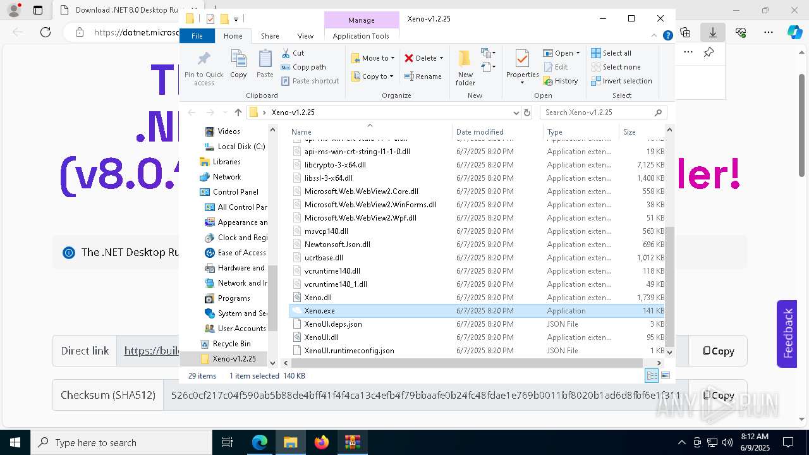Refresh the Xeno-v1.2.25 folder view
The width and height of the screenshot is (809, 455).
(527, 112)
